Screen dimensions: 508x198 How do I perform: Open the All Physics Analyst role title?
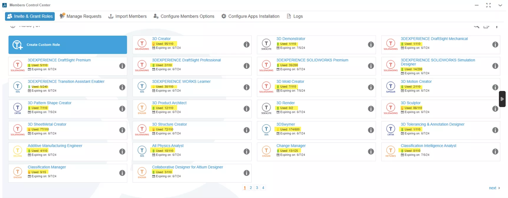click(168, 146)
